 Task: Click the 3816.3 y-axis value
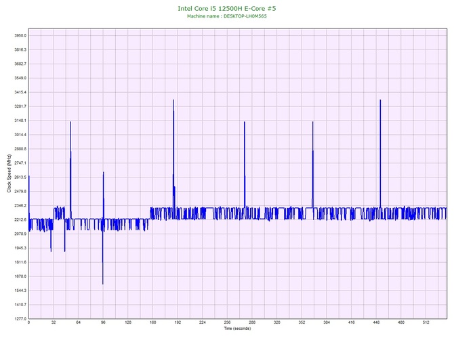coord(20,49)
